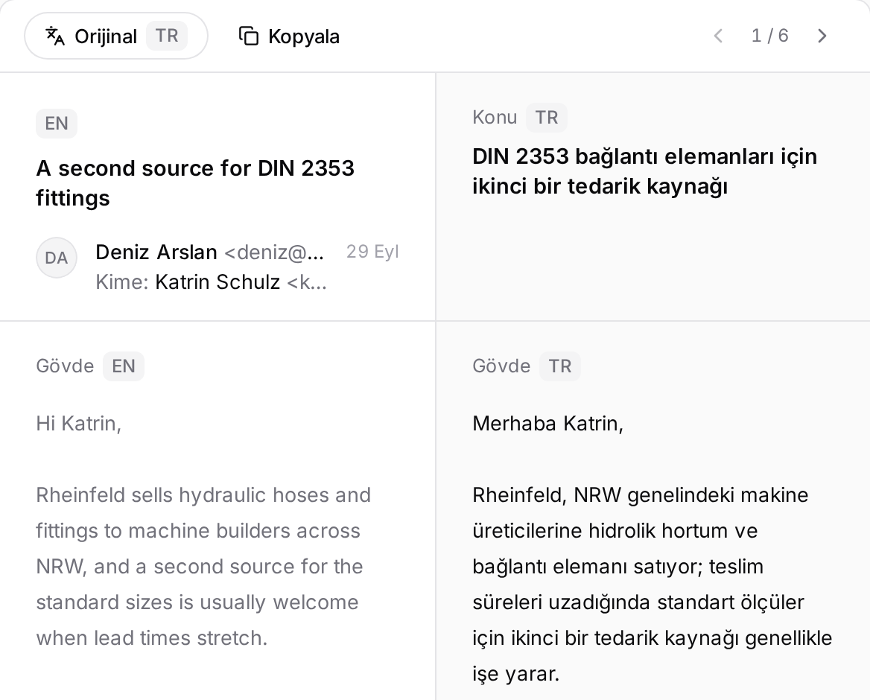Click the truncated sender email address deniz@
The width and height of the screenshot is (870, 700).
tap(274, 252)
